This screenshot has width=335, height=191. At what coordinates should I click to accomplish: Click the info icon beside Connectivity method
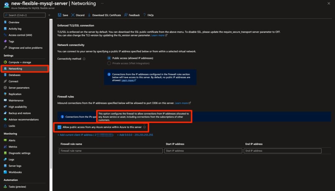pos(84,59)
